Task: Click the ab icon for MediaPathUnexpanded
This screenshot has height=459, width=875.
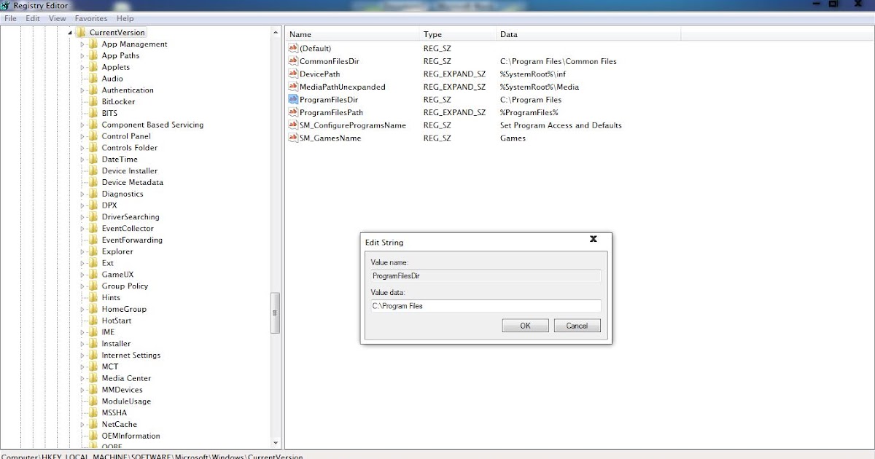Action: coord(292,87)
